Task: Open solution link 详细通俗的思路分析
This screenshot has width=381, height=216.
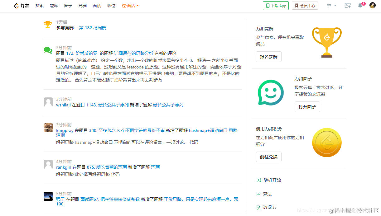Action: pyautogui.click(x=134, y=53)
